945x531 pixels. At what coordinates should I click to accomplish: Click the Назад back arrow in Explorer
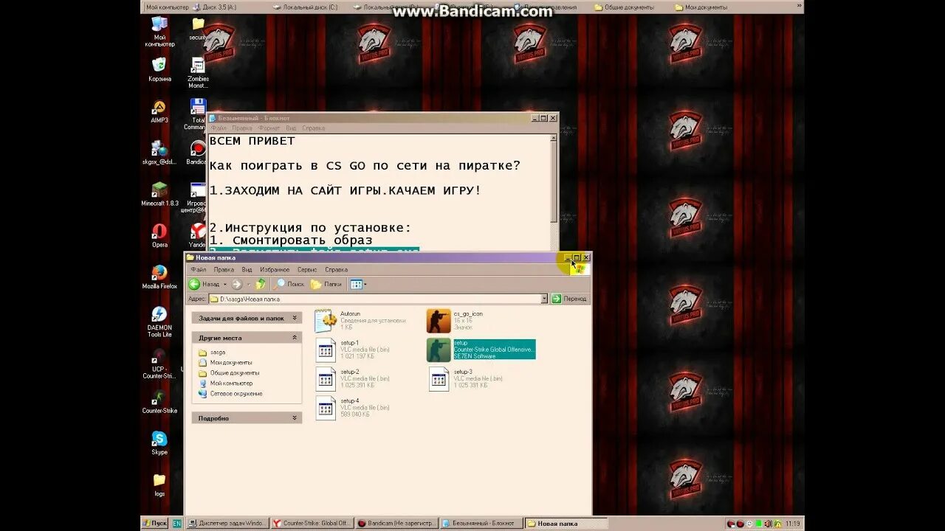[x=204, y=284]
